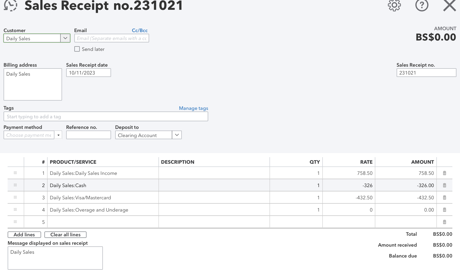Open the Payment method dropdown
This screenshot has height=273, width=460.
(58, 135)
